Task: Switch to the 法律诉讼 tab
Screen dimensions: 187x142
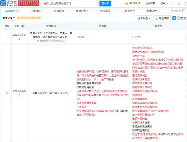Action: tap(36, 11)
